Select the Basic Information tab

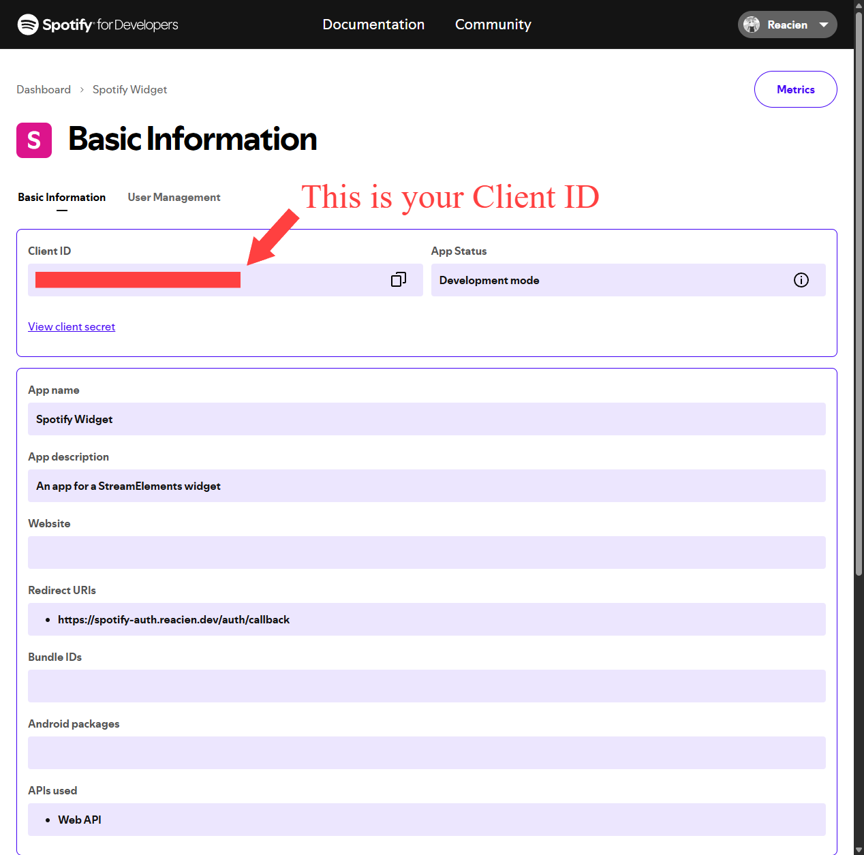(61, 198)
